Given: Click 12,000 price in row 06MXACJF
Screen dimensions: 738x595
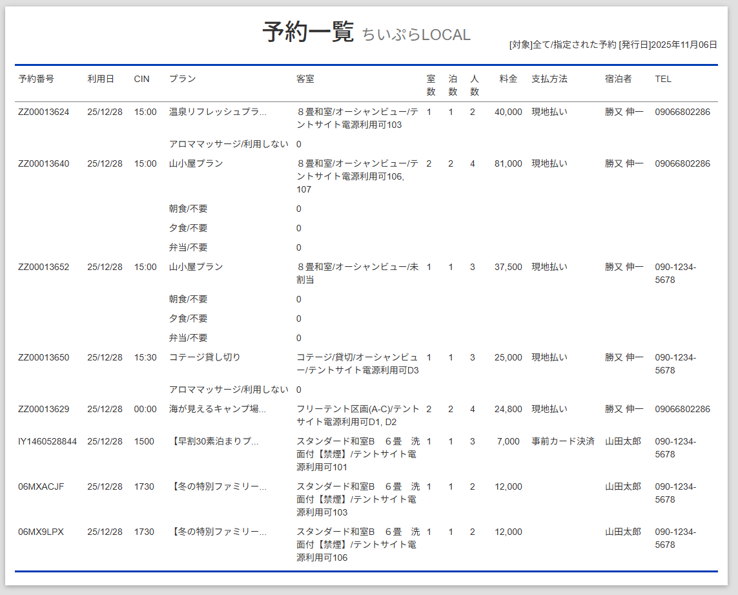Looking at the screenshot, I should [x=508, y=486].
